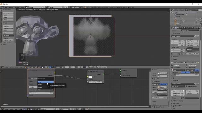The width and height of the screenshot is (202, 113).
Task: Click the Delete button in tool shelf
Action: click(x=8, y=30)
